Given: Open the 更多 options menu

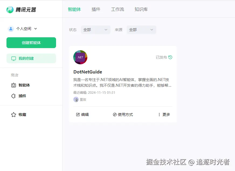Looking at the screenshot, I should click(164, 115).
